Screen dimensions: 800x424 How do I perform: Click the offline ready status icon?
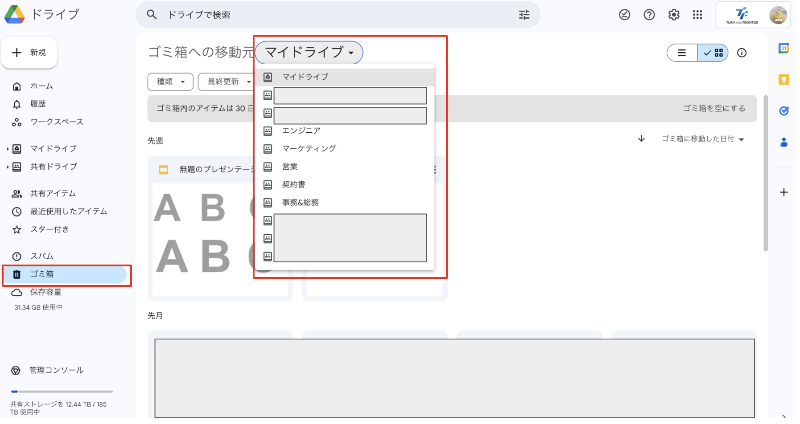[x=624, y=15]
